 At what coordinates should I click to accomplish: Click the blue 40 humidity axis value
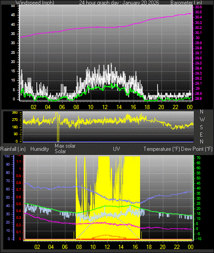[x=8, y=206]
